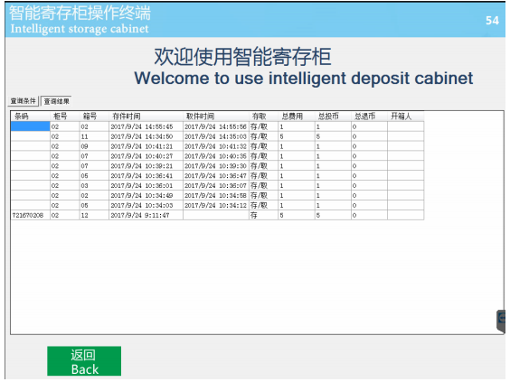This screenshot has width=510, height=382.
Task: Click the 总投币 total coins column header
Action: [333, 116]
